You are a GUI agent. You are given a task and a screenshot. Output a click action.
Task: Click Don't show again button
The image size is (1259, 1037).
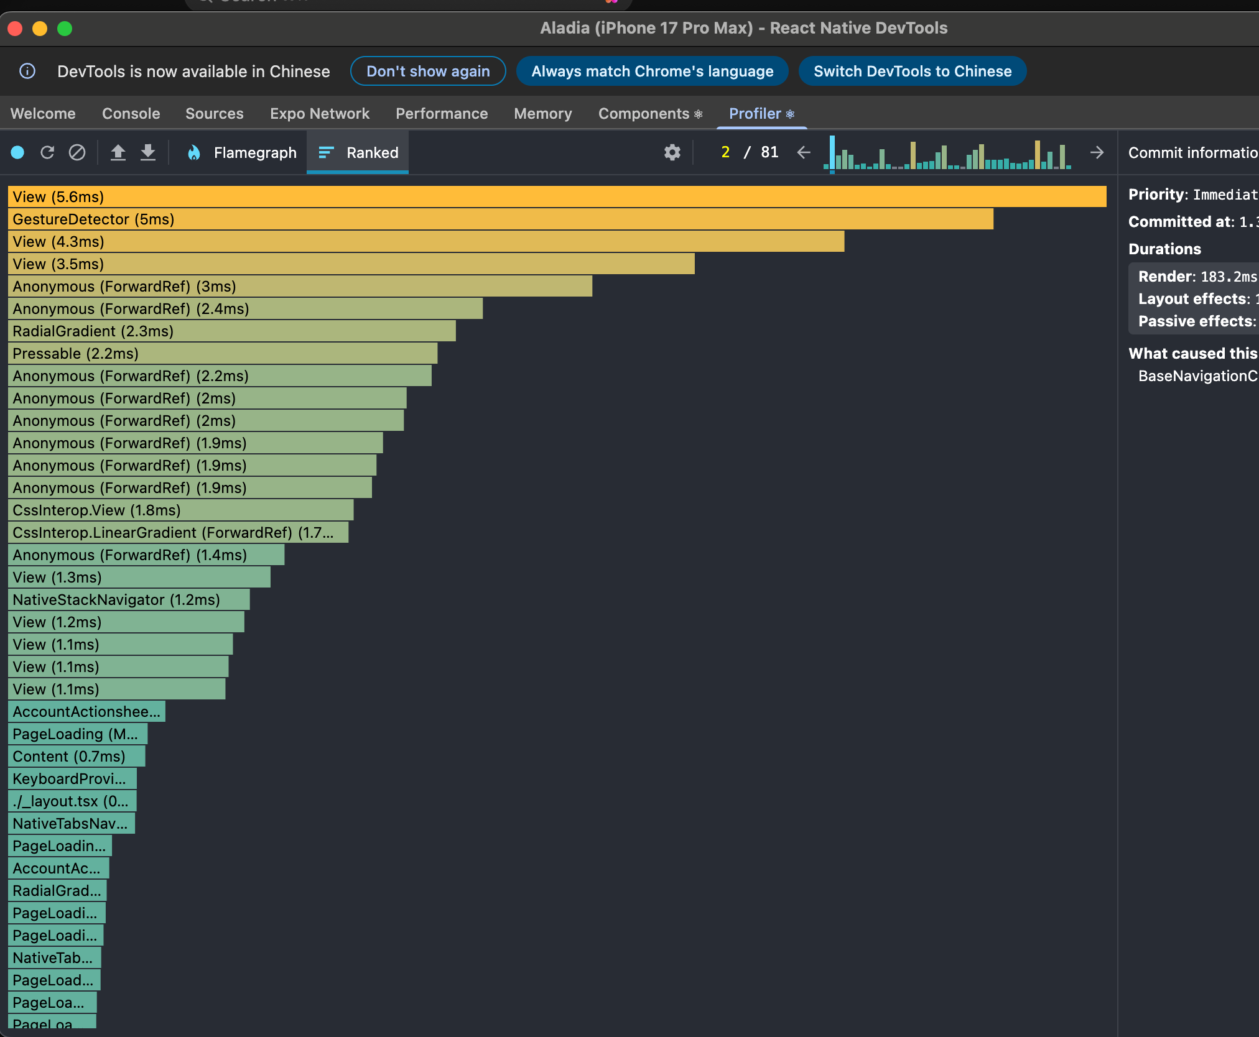coord(428,71)
